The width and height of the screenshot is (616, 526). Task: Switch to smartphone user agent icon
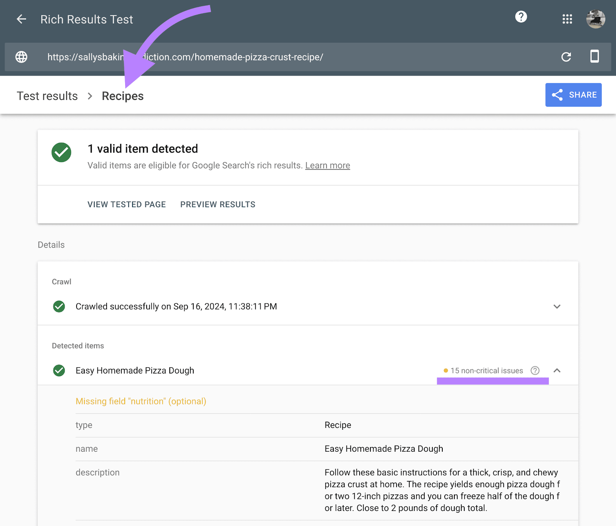594,56
